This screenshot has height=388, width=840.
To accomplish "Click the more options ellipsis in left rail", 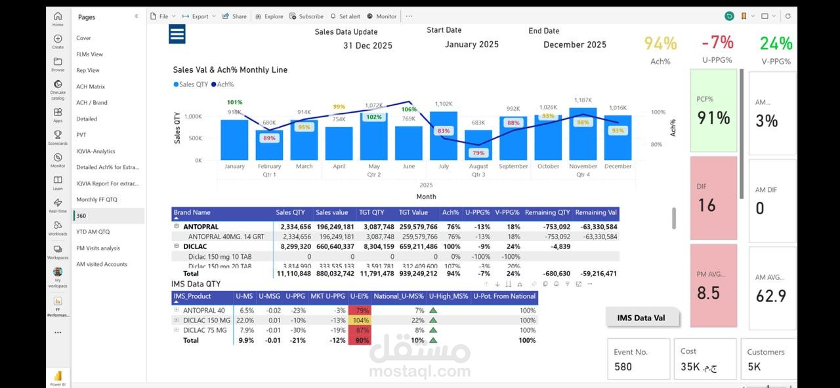I will click(58, 332).
